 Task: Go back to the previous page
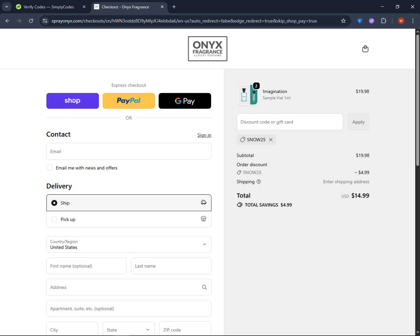tap(8, 21)
